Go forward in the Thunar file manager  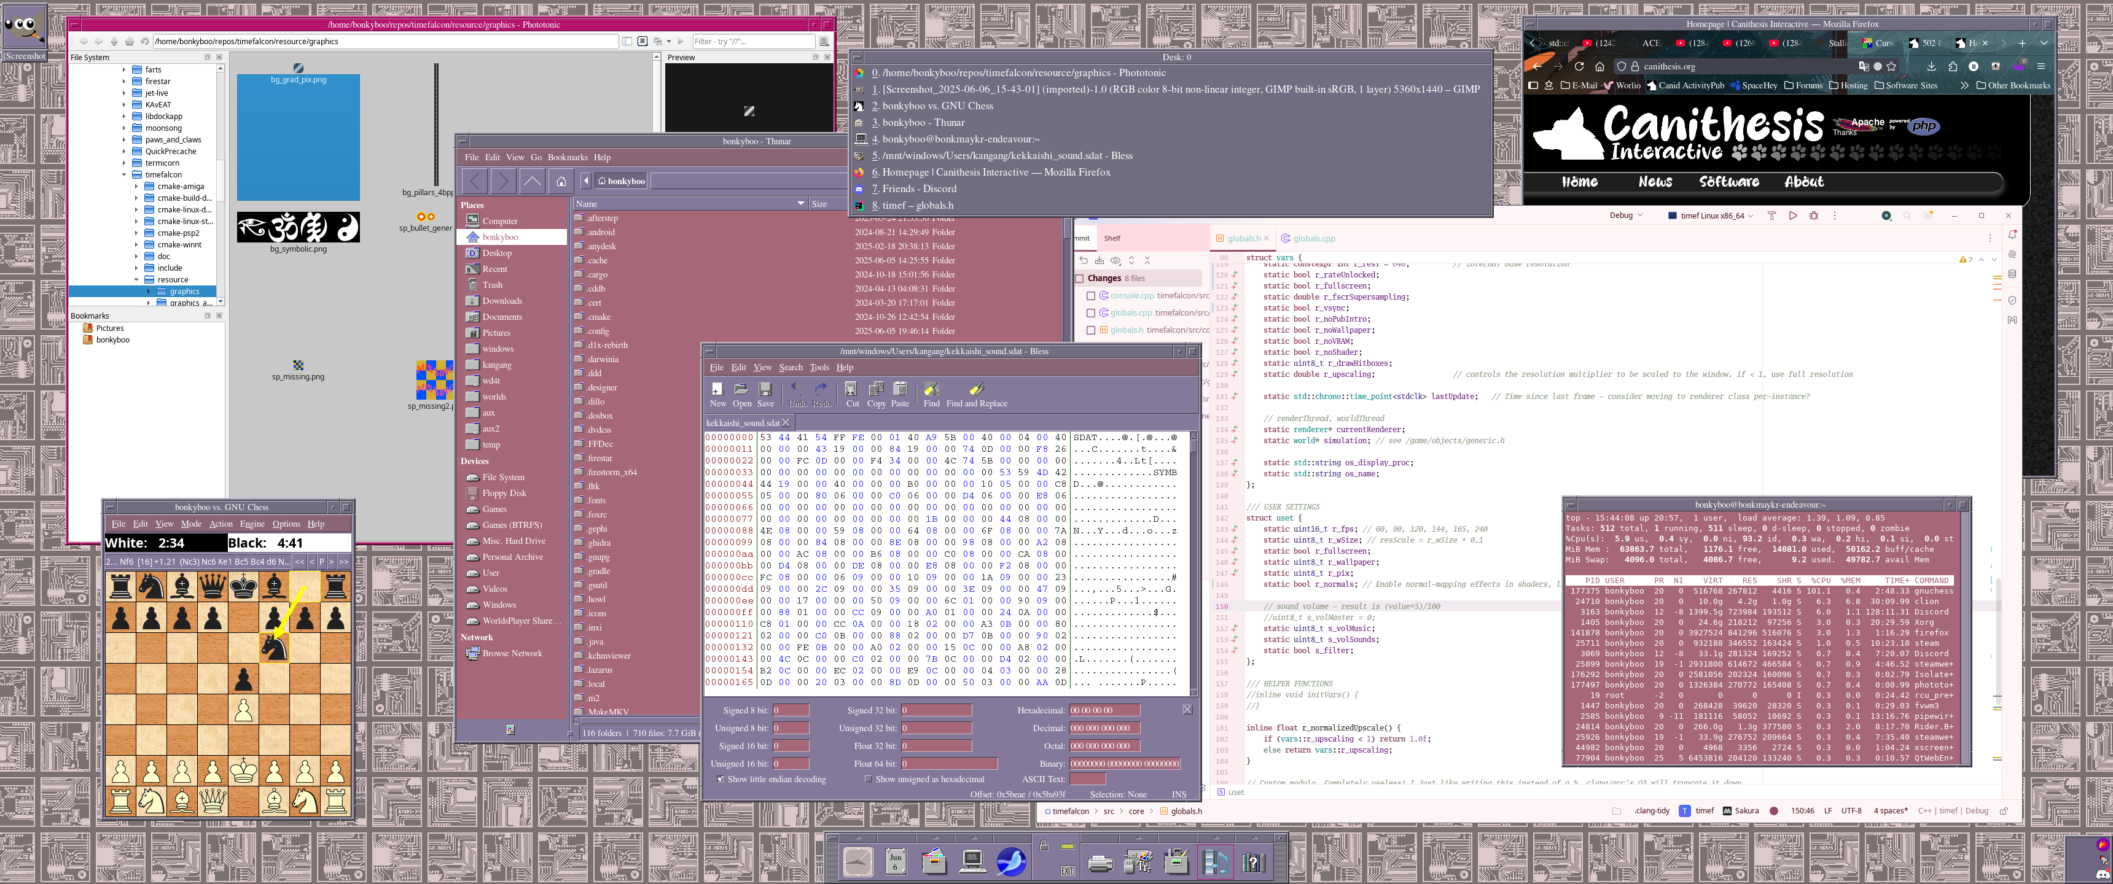[503, 180]
